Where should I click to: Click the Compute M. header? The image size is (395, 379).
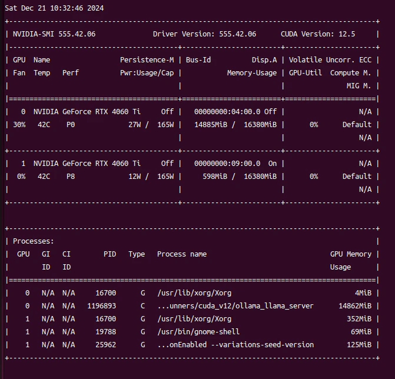[x=351, y=73]
